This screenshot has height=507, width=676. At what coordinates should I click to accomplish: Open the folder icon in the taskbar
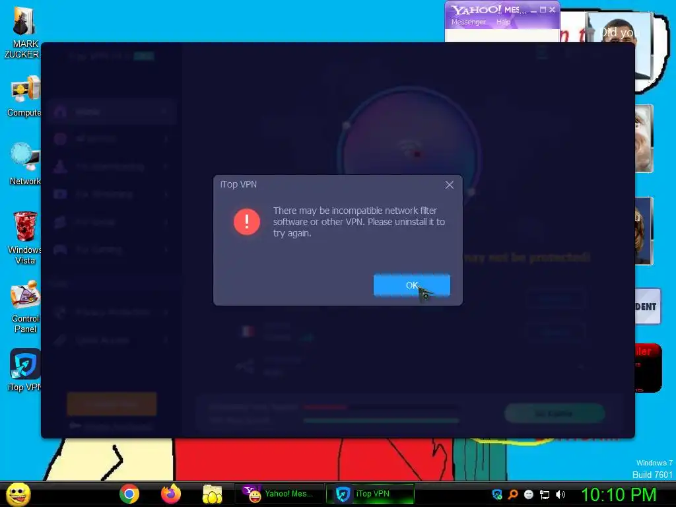(212, 494)
